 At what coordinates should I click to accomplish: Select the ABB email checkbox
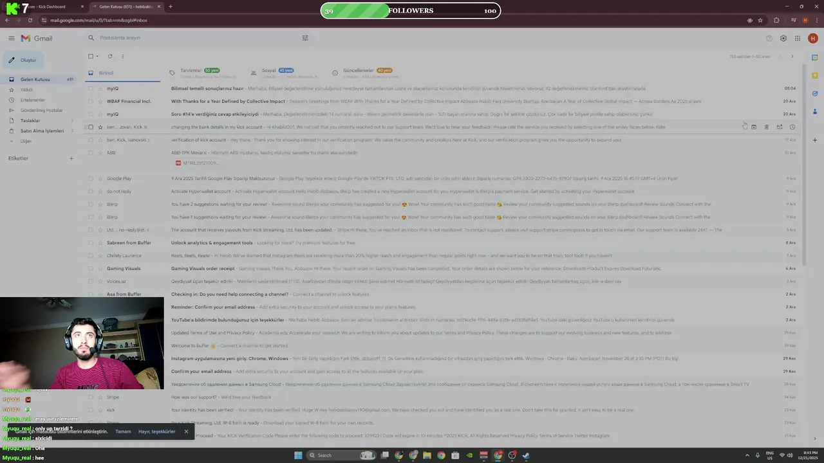91,153
